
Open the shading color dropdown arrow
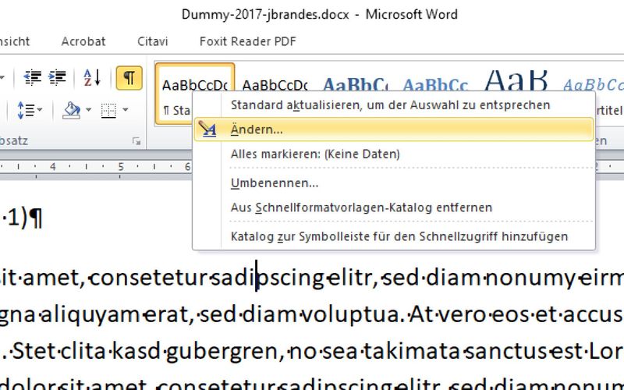point(88,110)
